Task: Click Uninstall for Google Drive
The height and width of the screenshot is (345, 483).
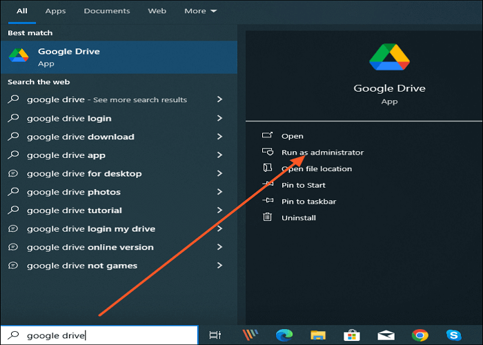Action: pos(298,218)
